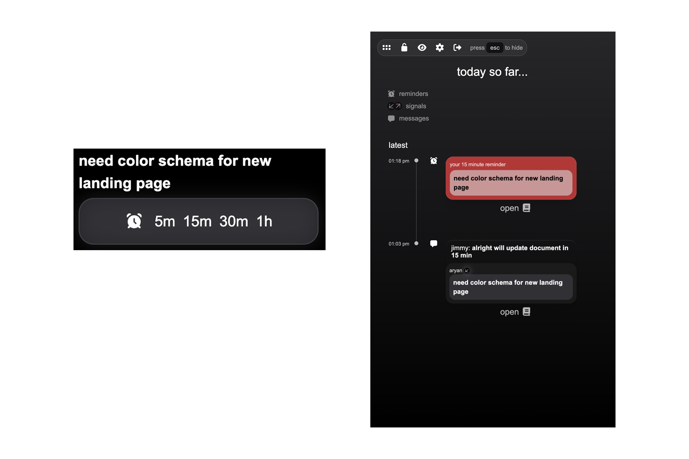This screenshot has height=459, width=689.
Task: Click the signals arrows icon in the legend
Action: coord(394,106)
